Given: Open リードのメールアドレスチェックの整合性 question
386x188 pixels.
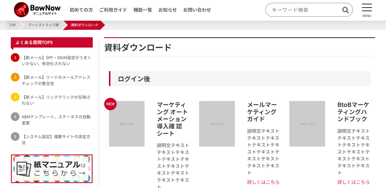Looking at the screenshot, I should [56, 81].
